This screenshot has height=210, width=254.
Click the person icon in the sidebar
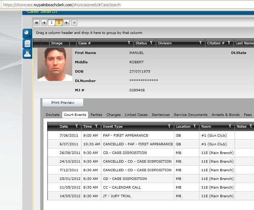pyautogui.click(x=27, y=54)
